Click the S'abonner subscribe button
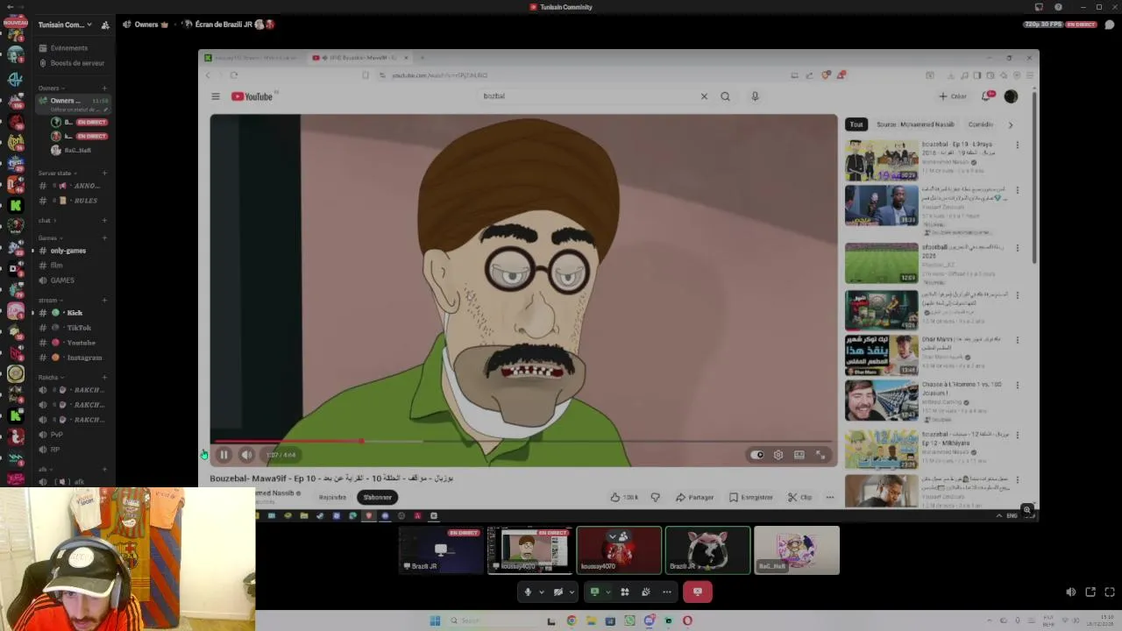 pos(378,497)
